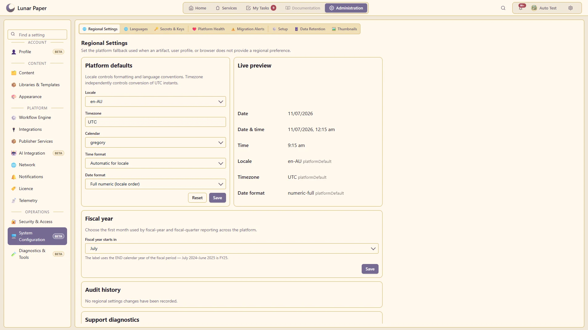The height and width of the screenshot is (330, 588).
Task: Expand the Date format dropdown
Action: click(156, 184)
